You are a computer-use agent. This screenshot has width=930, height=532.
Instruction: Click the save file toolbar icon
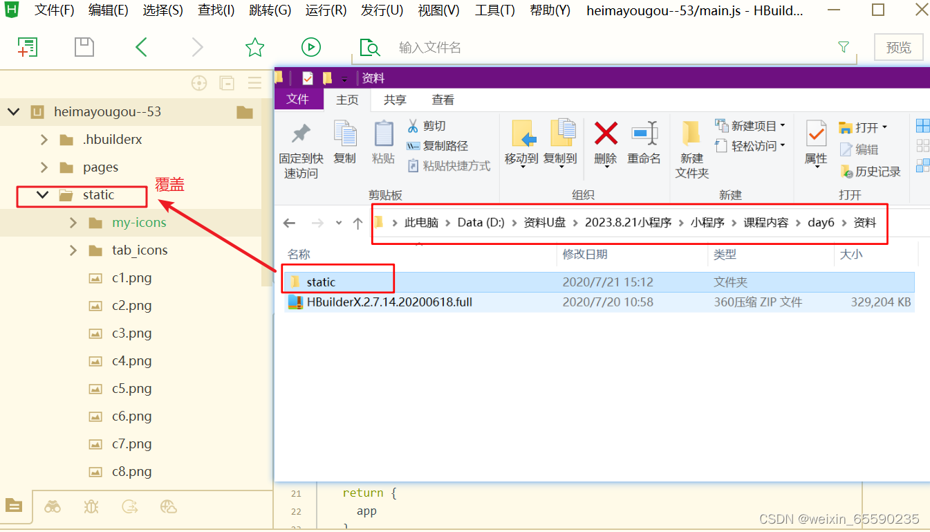pos(84,47)
